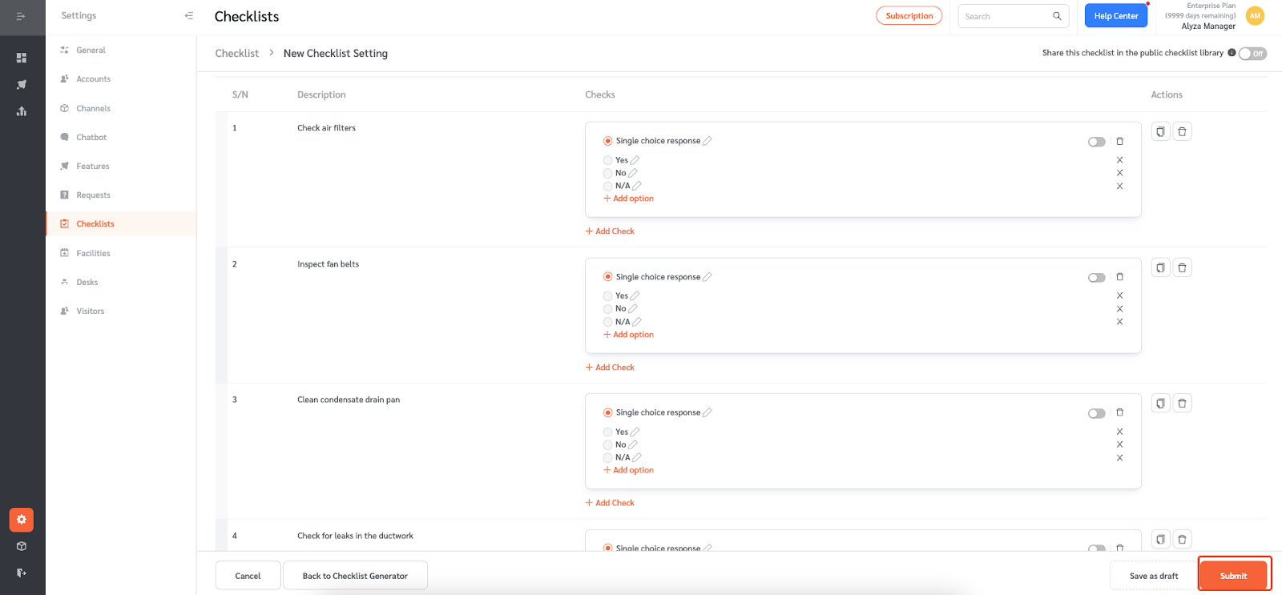Click Add option under Check air filters
This screenshot has width=1282, height=595.
pyautogui.click(x=629, y=199)
